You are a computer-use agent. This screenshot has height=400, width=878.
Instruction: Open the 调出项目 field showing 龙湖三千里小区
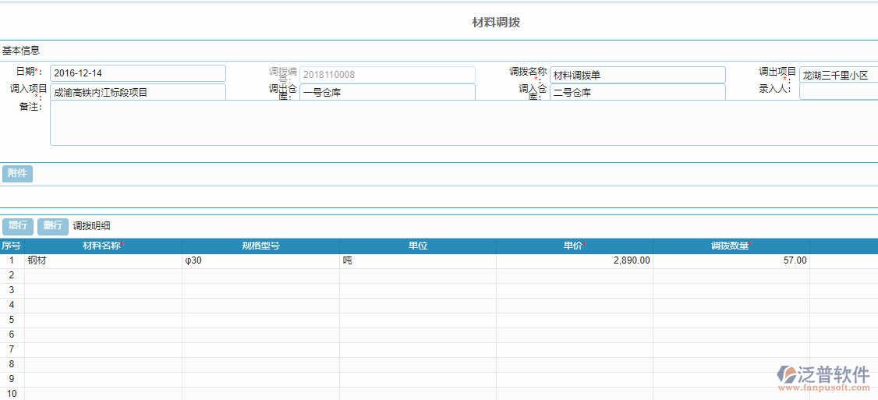coord(838,75)
